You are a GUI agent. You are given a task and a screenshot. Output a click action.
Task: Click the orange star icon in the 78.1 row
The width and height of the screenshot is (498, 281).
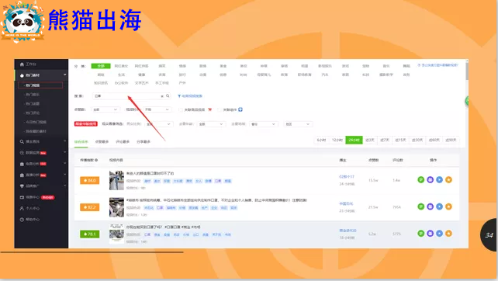[x=448, y=234]
